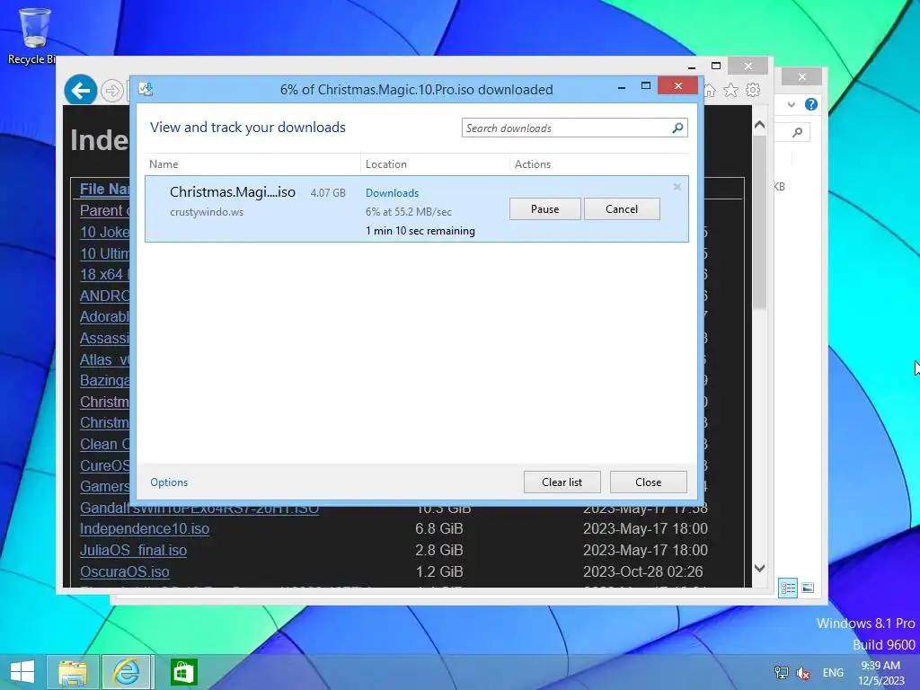920x690 pixels.
Task: Switch File Explorer to large icons view
Action: 808,588
